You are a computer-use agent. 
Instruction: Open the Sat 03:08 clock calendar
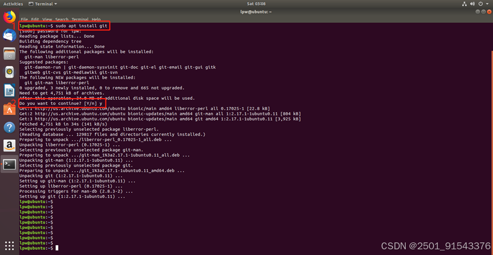[256, 4]
